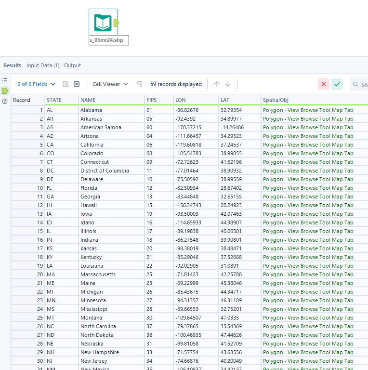Expand the '6 of 6 Fields' dropdown
This screenshot has height=370, width=368.
[x=37, y=84]
